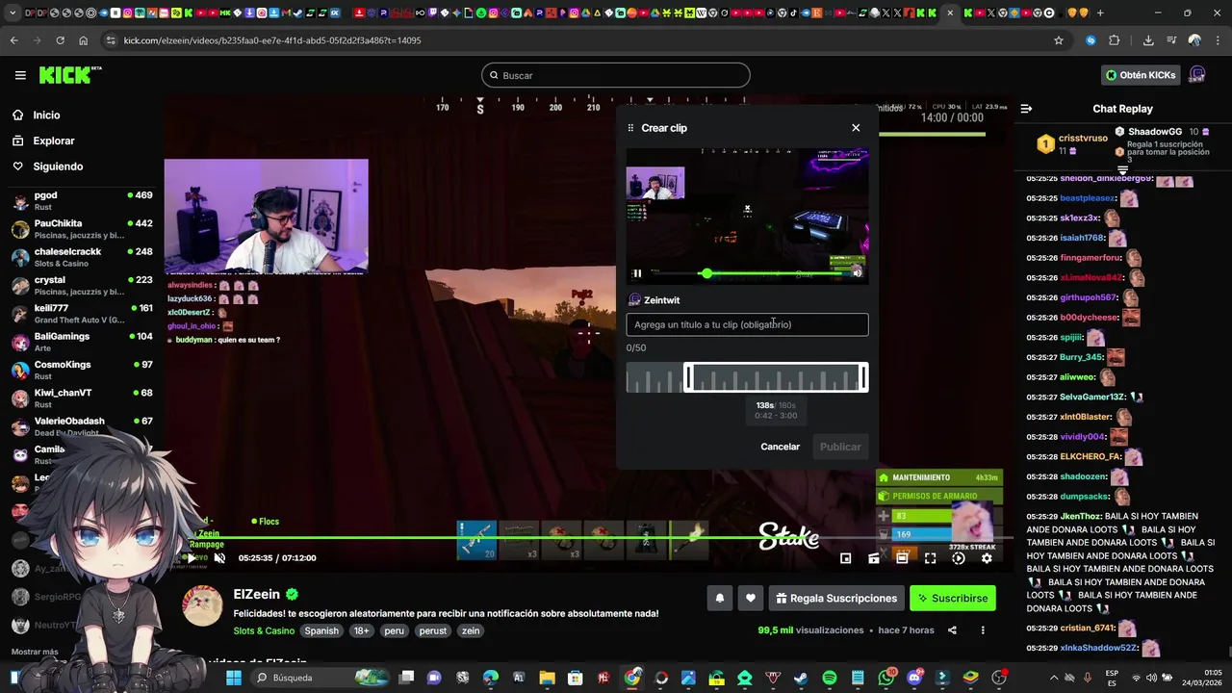The height and width of the screenshot is (693, 1232).
Task: Click Cancelar in the clip dialog
Action: click(x=780, y=447)
